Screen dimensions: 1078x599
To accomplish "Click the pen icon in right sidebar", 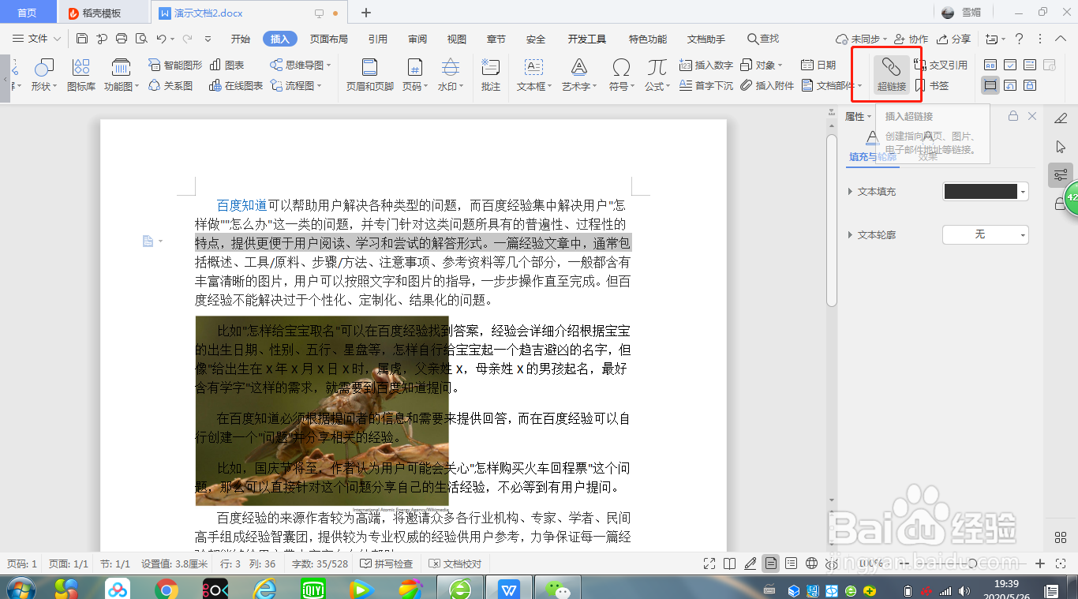I will (1061, 118).
